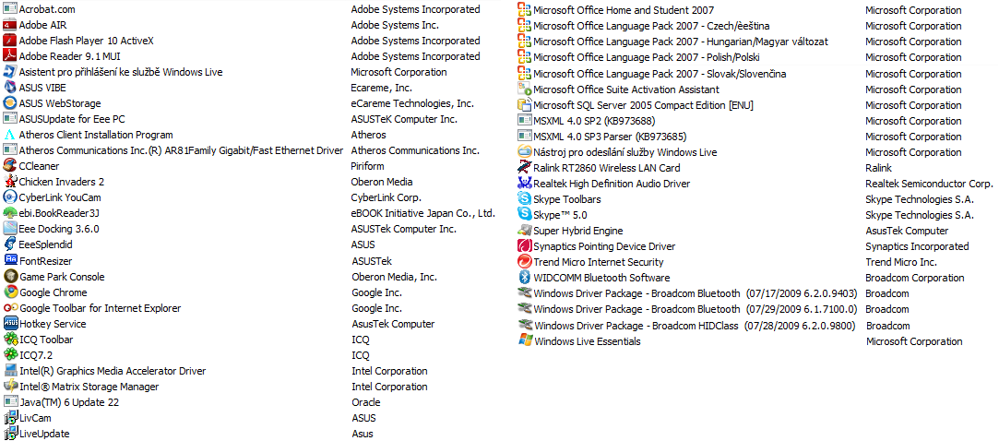
Task: Click the Google Toolbar for Internet Explorer icon
Action: tap(9, 308)
